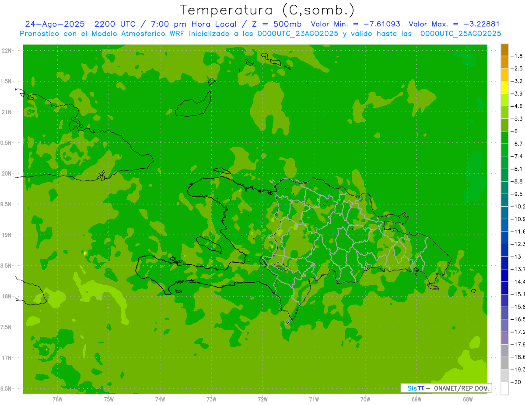Click the 70W longitude label
The height and width of the screenshot is (405, 525).
pyautogui.click(x=365, y=399)
